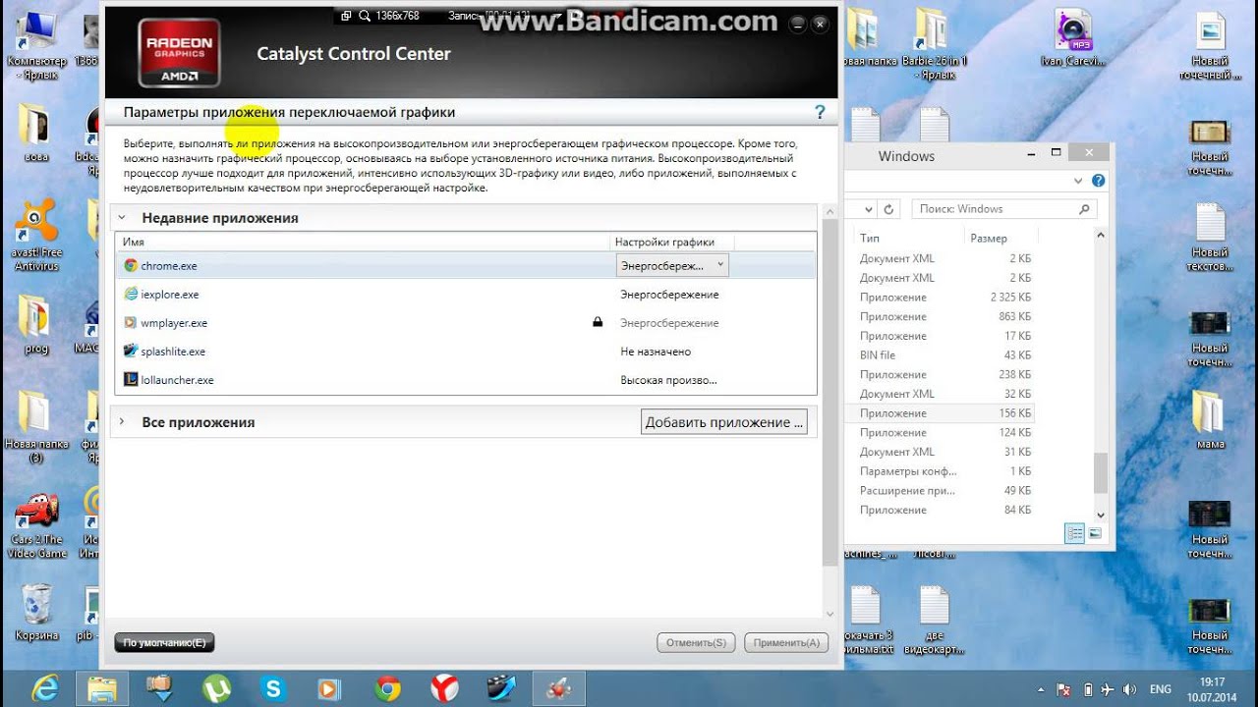Open Yandex browser from the taskbar
This screenshot has height=707, width=1258.
[444, 688]
